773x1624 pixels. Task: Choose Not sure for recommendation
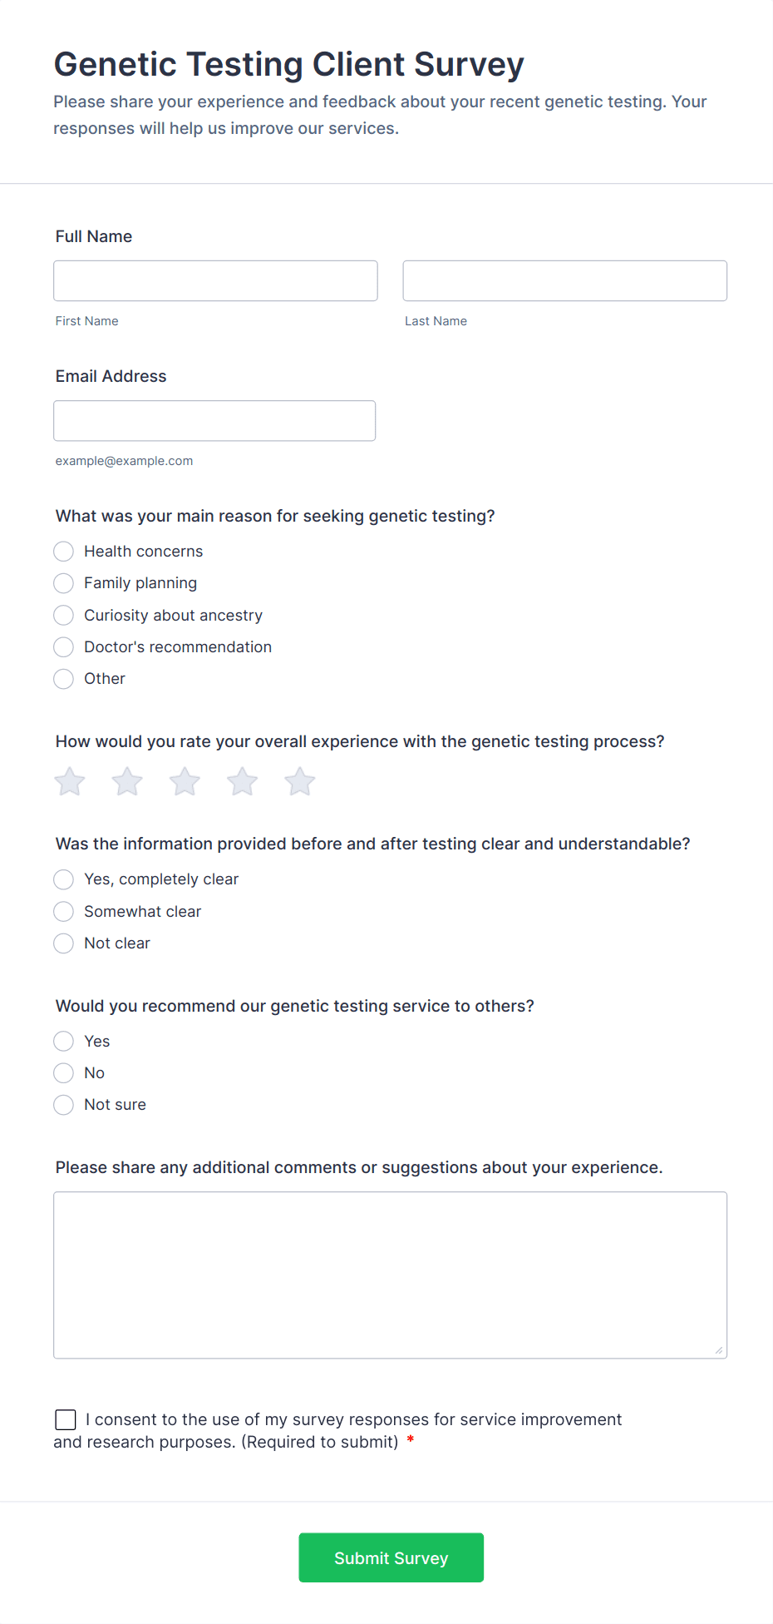point(64,1105)
